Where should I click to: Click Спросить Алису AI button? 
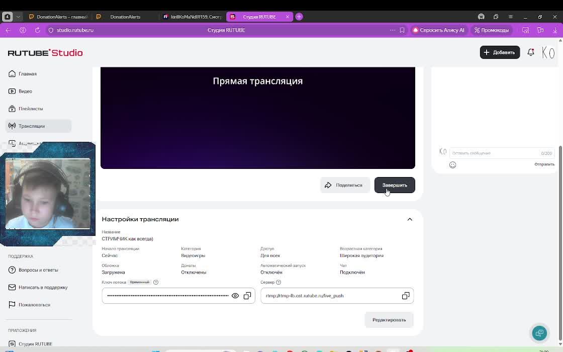click(x=439, y=30)
